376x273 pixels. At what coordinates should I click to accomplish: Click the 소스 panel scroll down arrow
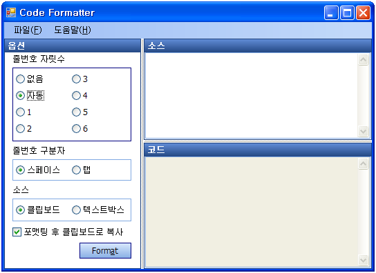pos(363,131)
